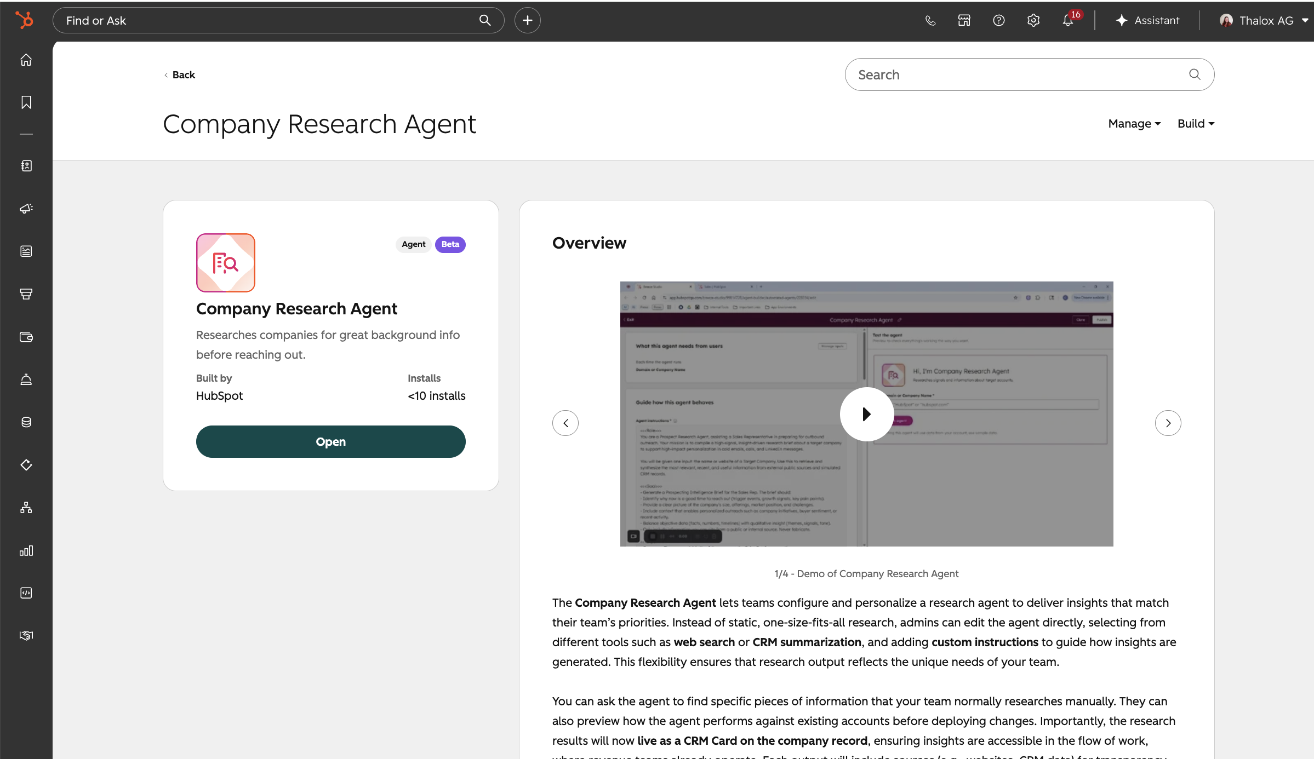Open the Sales storefront icon in sidebar
Screen dimensions: 1314x759
[26, 294]
